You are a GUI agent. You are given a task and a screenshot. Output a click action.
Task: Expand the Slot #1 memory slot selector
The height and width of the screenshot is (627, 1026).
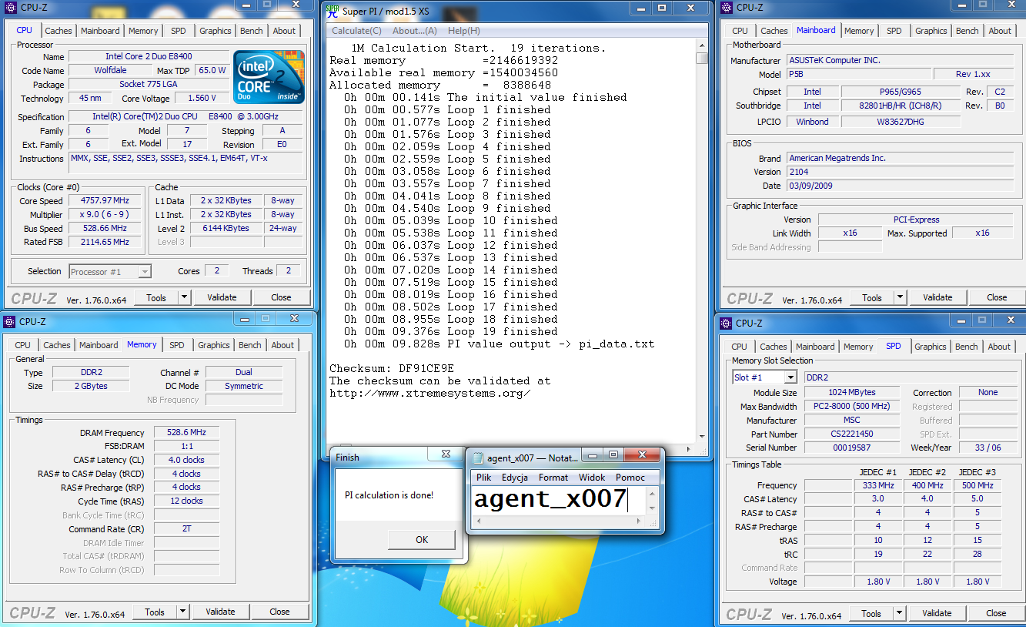(790, 377)
